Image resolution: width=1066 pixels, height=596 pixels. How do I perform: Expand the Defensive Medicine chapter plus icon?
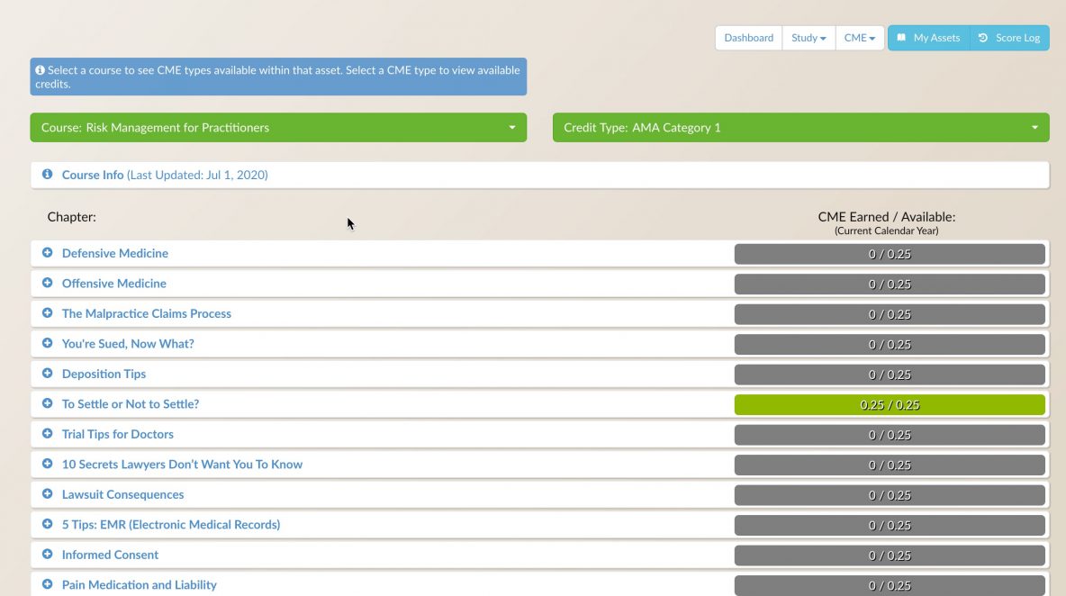(47, 253)
